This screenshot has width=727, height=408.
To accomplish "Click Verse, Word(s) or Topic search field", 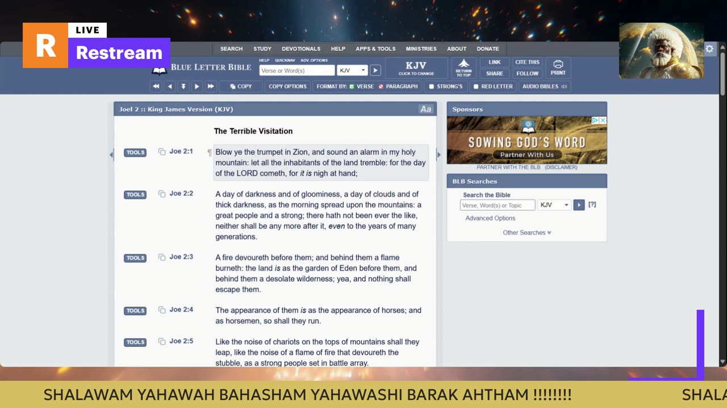I will 498,205.
